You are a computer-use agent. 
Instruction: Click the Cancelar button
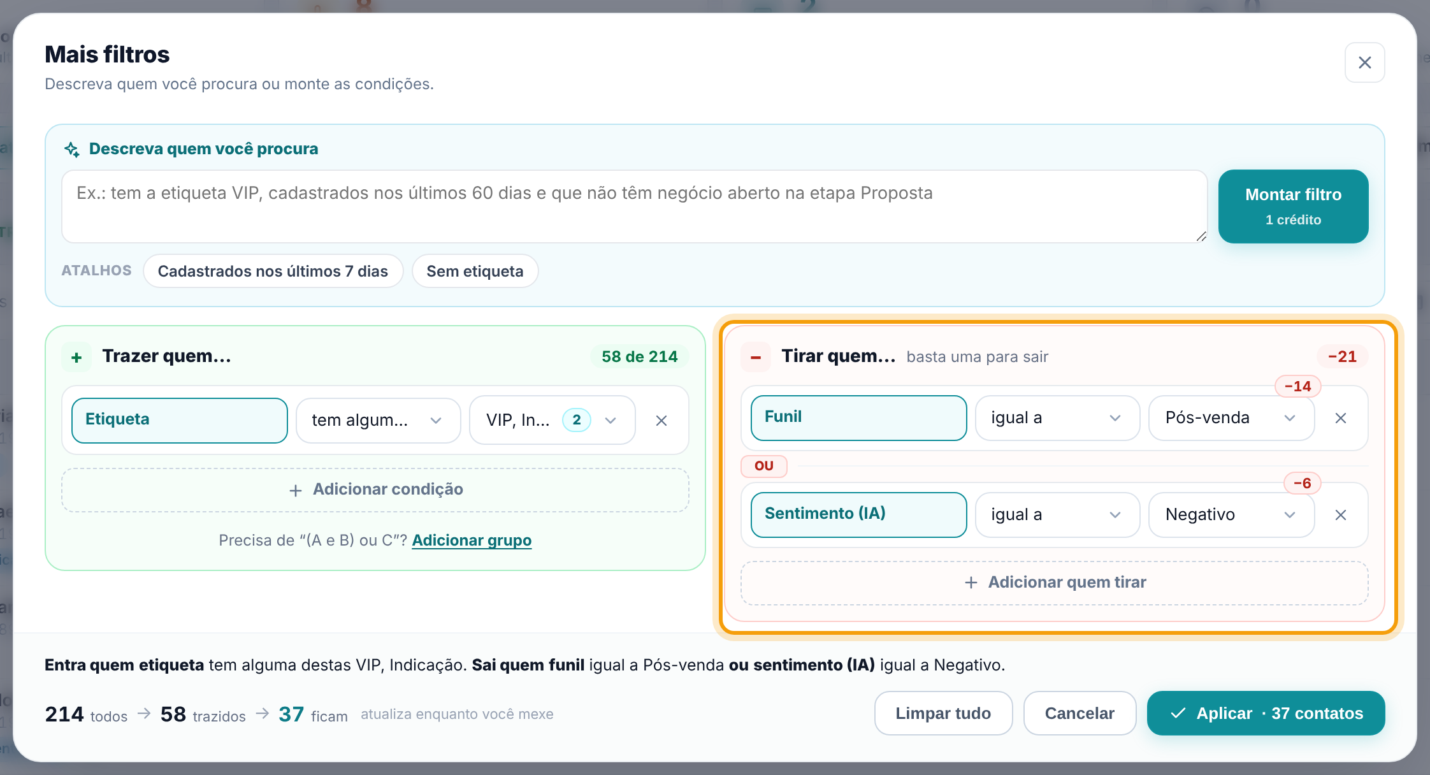point(1080,713)
